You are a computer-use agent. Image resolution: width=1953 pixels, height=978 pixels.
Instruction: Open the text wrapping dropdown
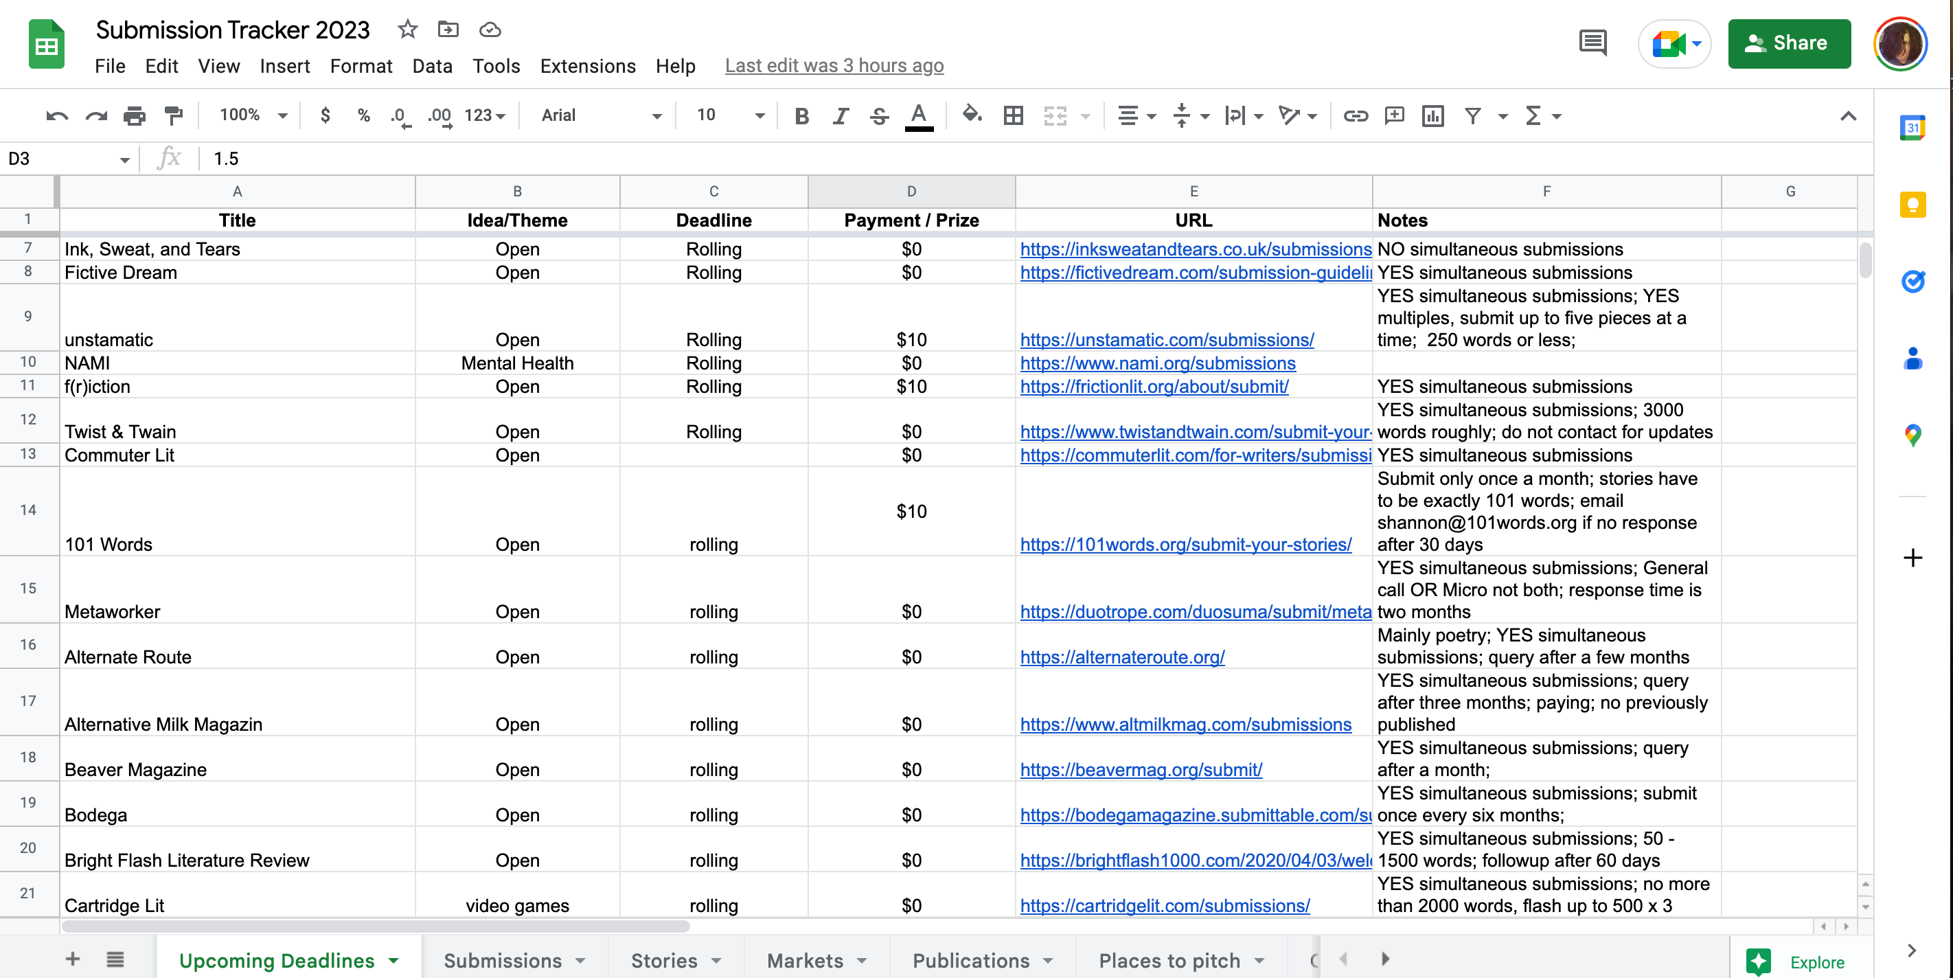[x=1244, y=116]
